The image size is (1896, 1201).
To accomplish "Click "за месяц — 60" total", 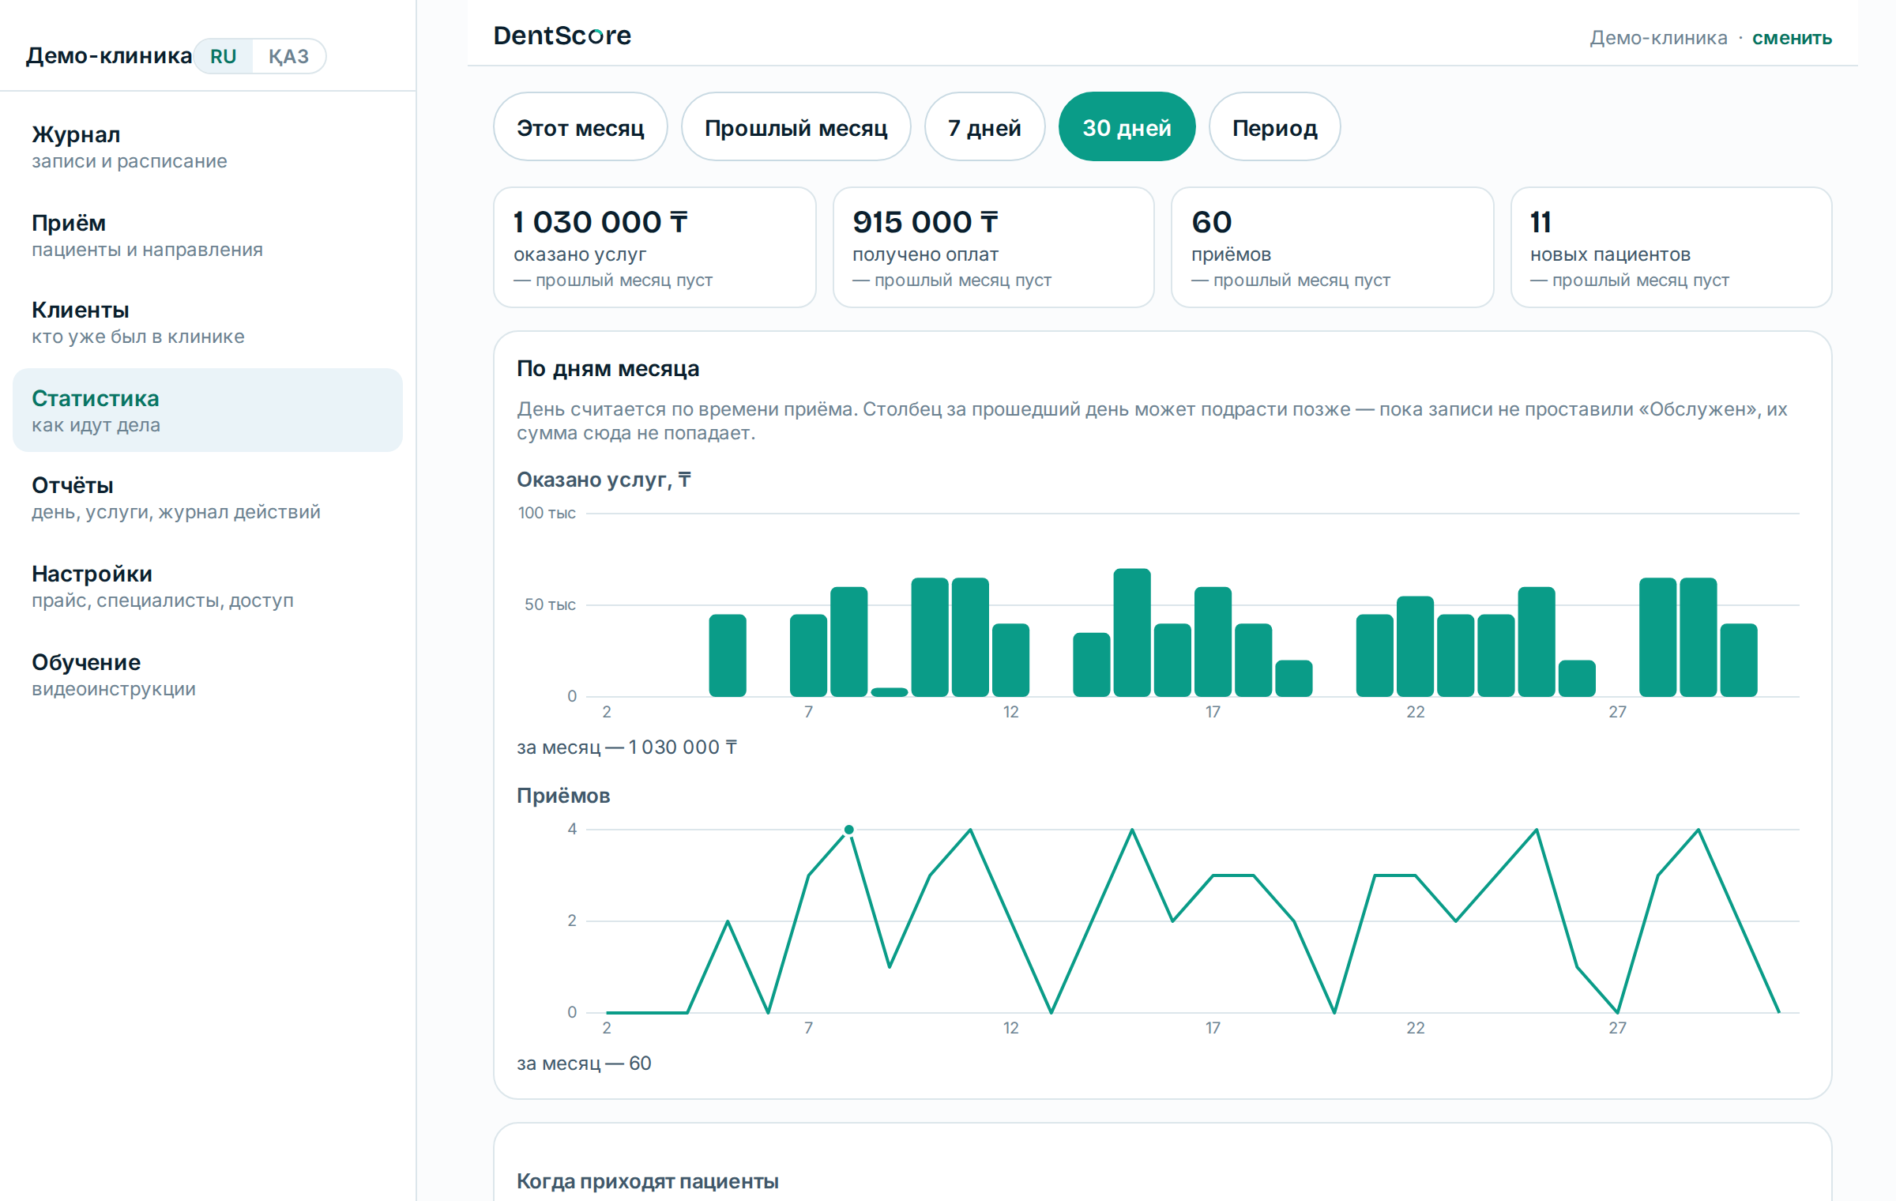I will coord(585,1064).
